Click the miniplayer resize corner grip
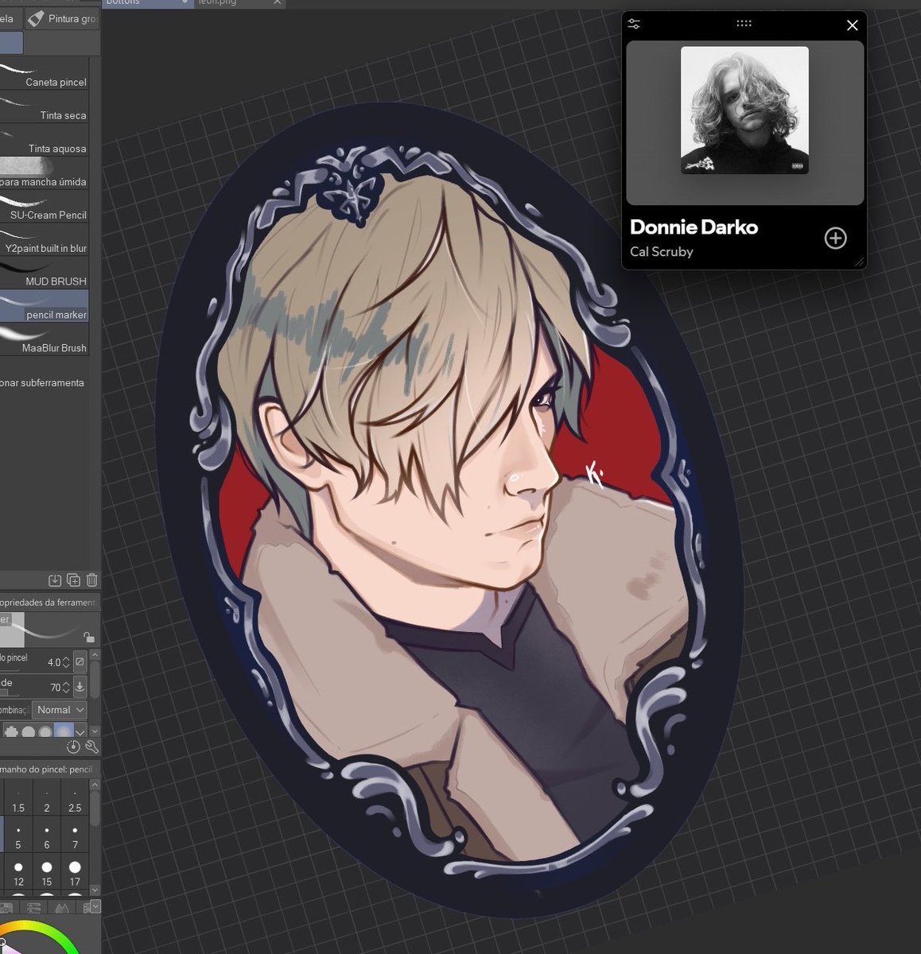This screenshot has width=921, height=954. point(859,262)
